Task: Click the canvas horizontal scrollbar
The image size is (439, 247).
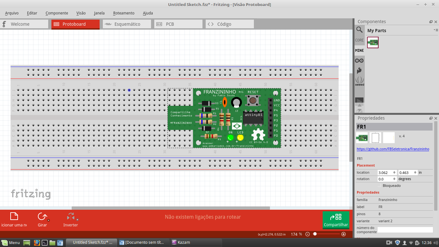Action: 171,208
